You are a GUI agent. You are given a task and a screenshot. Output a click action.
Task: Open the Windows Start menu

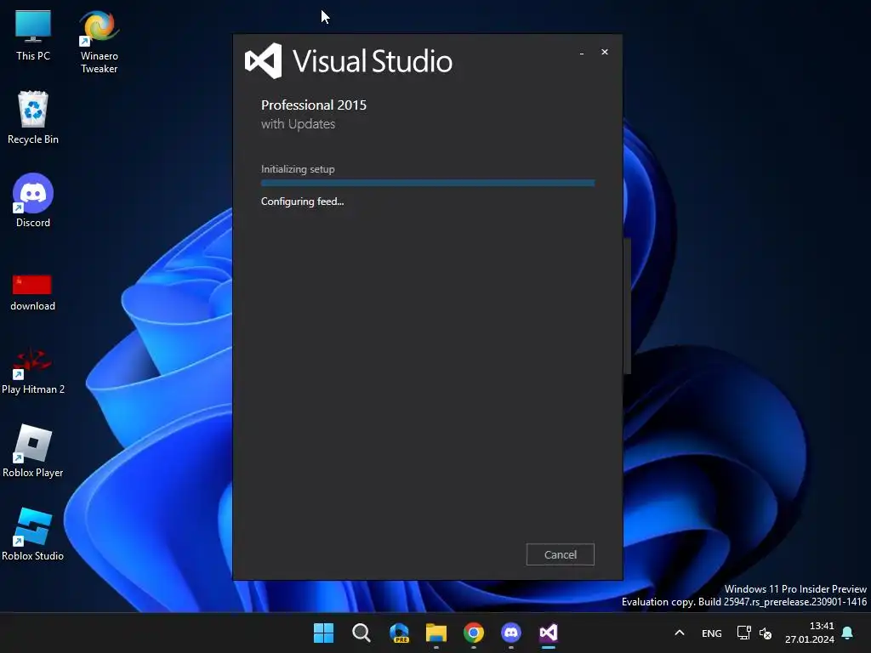(323, 633)
